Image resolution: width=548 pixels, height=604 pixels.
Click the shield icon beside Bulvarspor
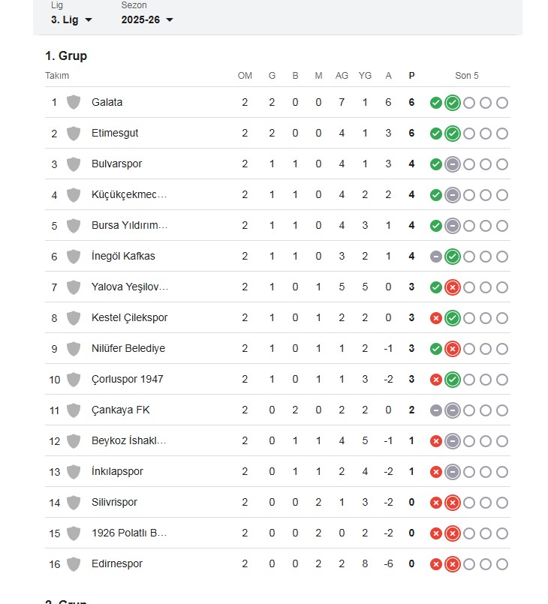point(74,164)
